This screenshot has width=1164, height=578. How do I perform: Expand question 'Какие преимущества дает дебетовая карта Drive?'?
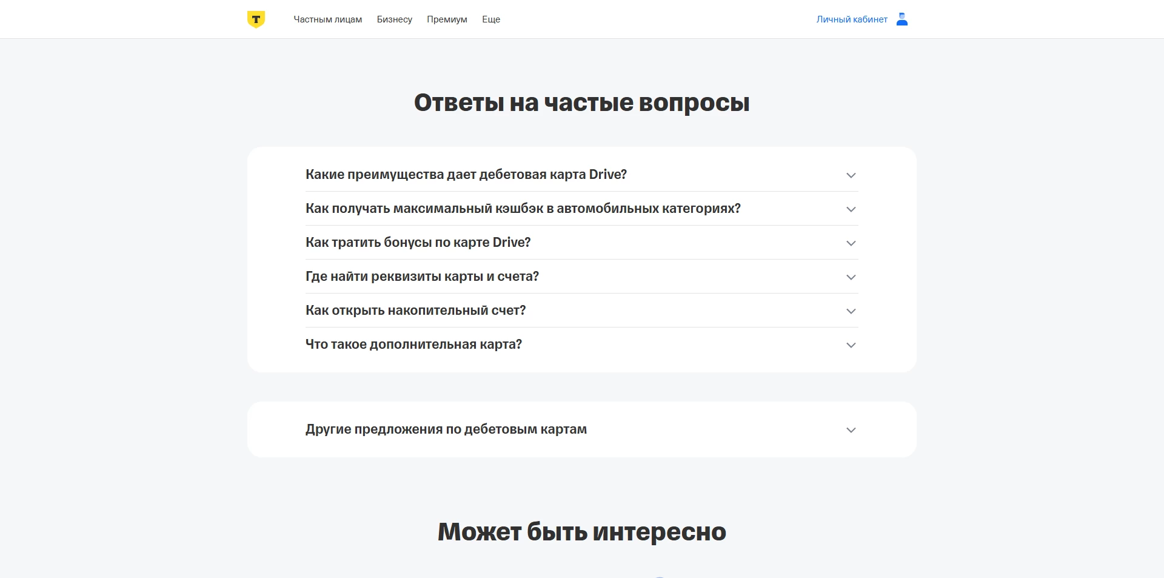click(x=466, y=175)
